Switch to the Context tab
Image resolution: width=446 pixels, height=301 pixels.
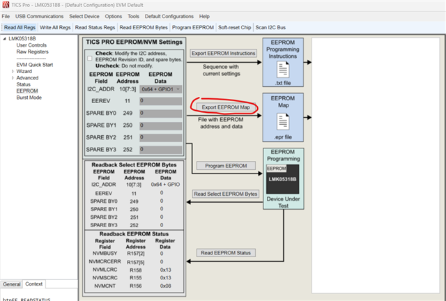pos(34,284)
